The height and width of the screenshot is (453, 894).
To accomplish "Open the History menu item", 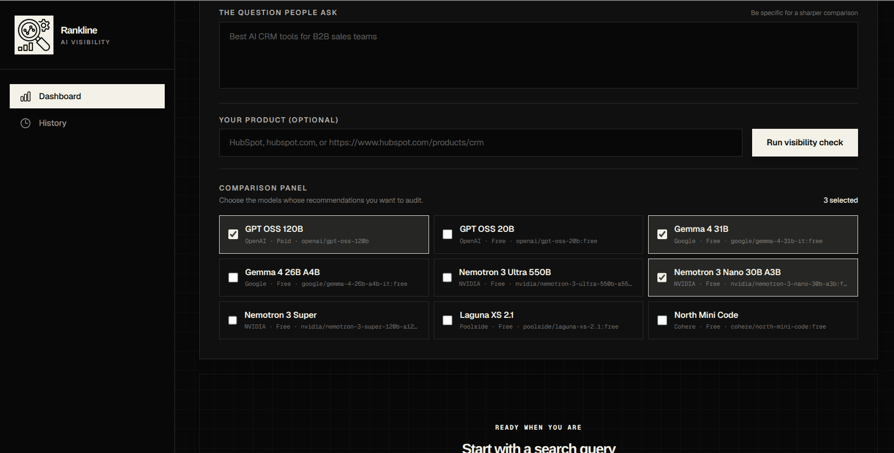I will click(x=87, y=123).
